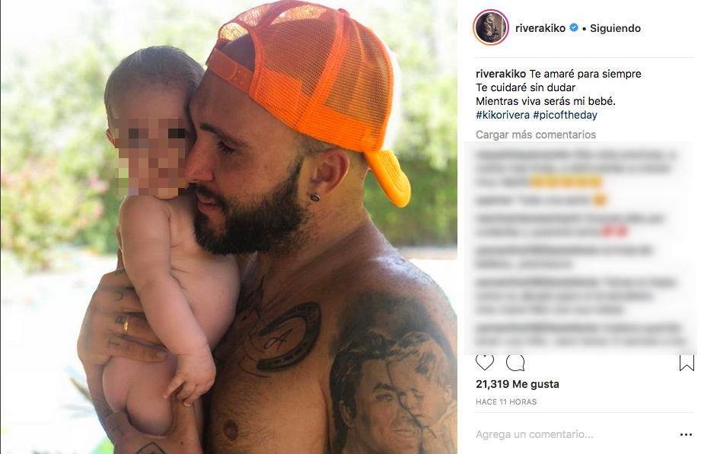Open riverakiko's profile picture avatar
This screenshot has width=701, height=454.
491,27
